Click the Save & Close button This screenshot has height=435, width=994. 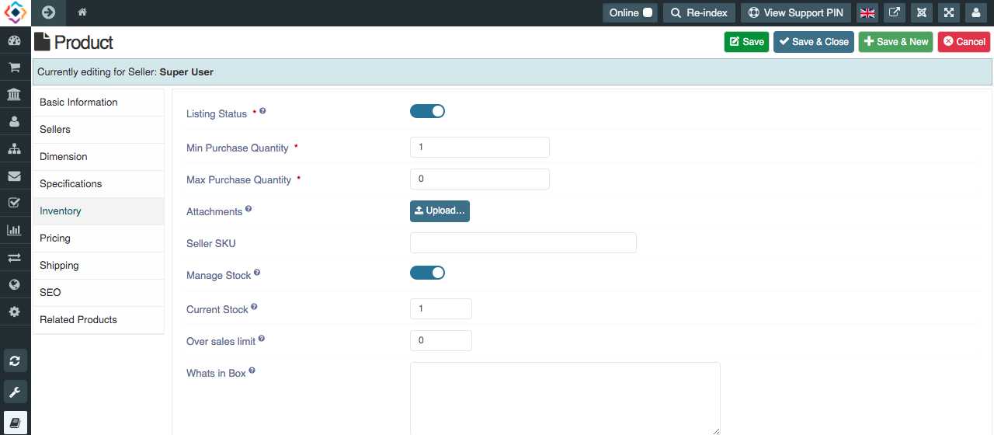813,42
